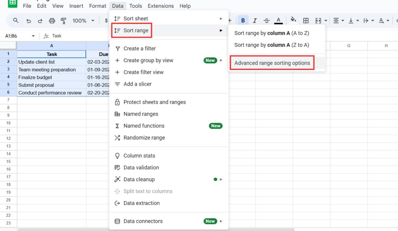398x231 pixels.
Task: Toggle strikethrough formatting
Action: pos(267,20)
